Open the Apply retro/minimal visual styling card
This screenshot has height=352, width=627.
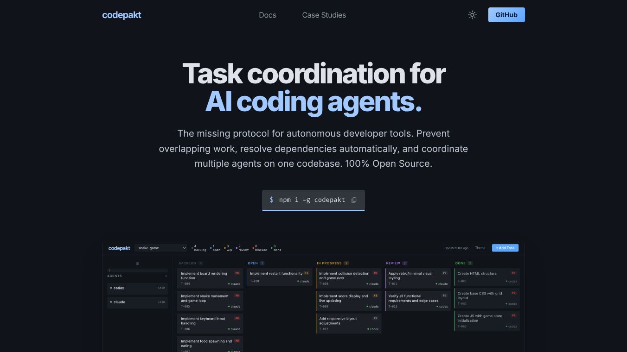tap(418, 278)
